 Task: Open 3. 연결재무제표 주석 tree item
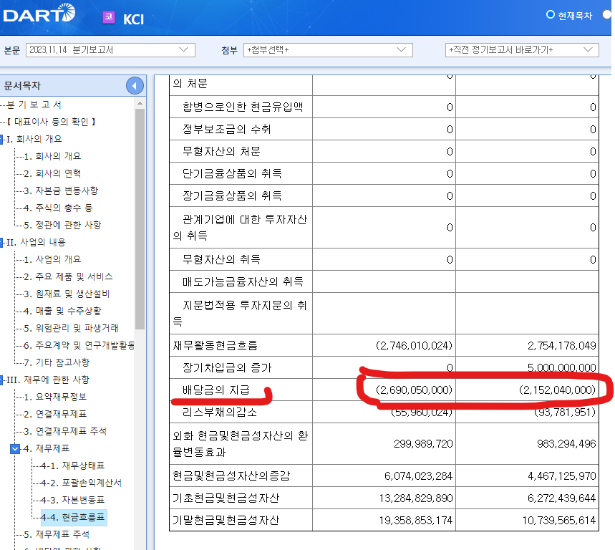pos(65,431)
